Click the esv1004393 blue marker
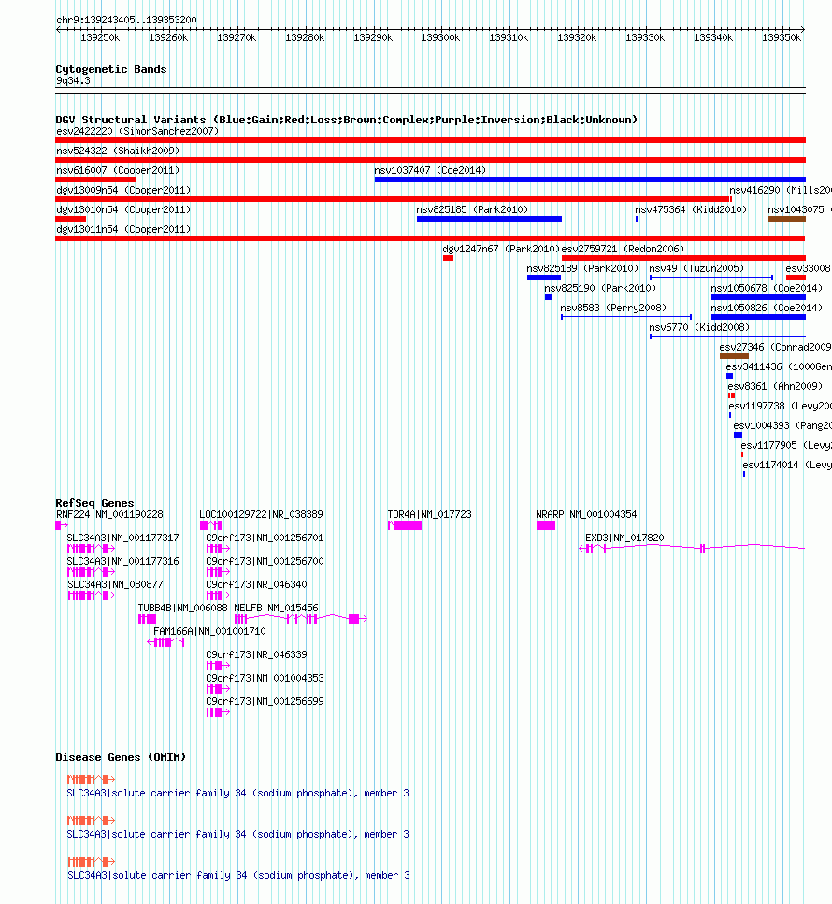832x904 pixels. pyautogui.click(x=738, y=435)
